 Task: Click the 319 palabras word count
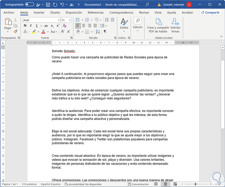tap(29, 184)
